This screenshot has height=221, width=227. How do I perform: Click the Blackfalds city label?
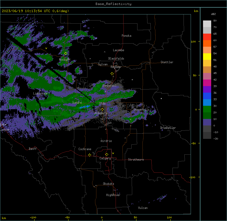(116, 59)
